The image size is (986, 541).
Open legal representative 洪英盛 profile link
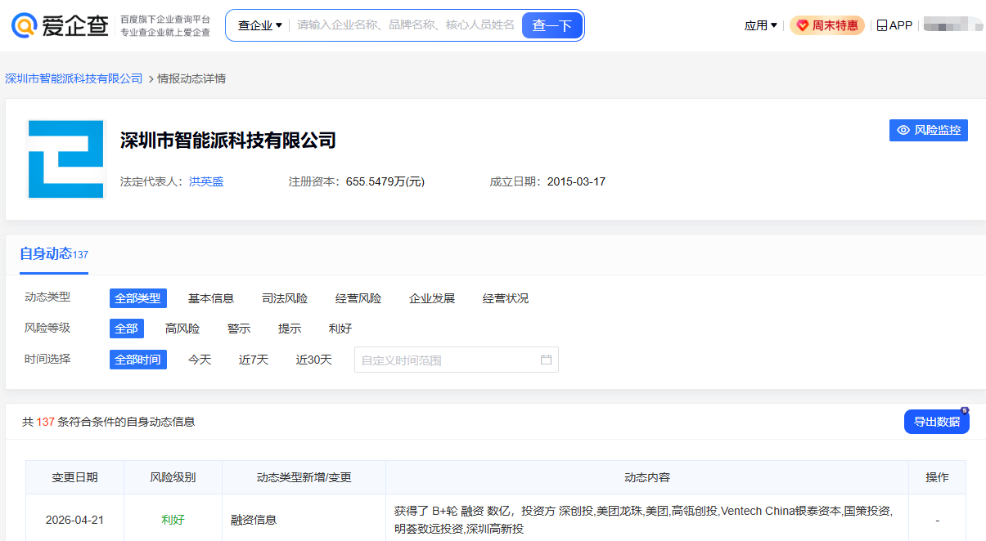point(205,181)
